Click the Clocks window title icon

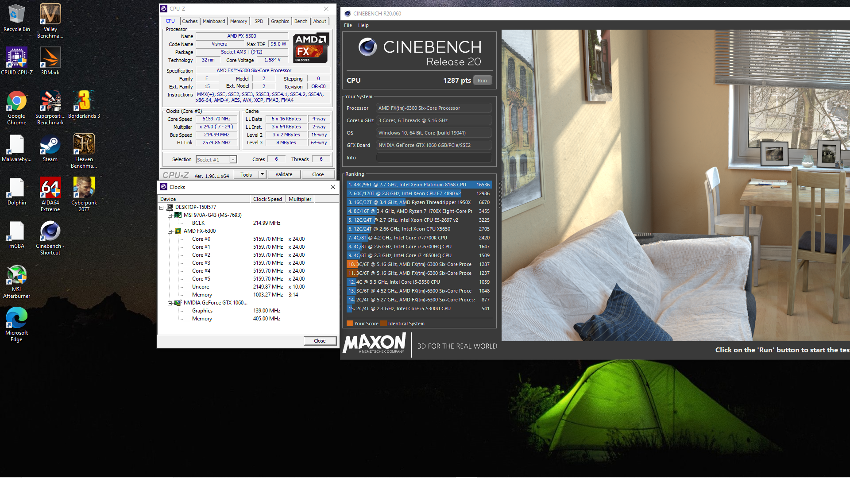164,187
